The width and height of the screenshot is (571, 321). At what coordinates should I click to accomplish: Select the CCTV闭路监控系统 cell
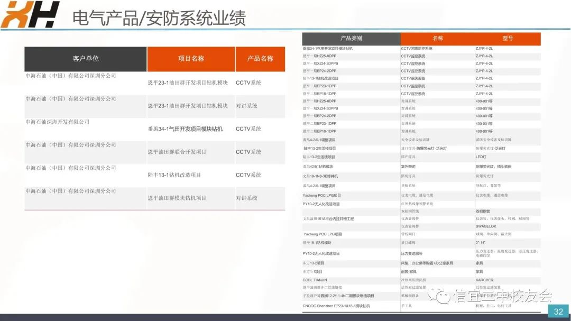coord(417,49)
